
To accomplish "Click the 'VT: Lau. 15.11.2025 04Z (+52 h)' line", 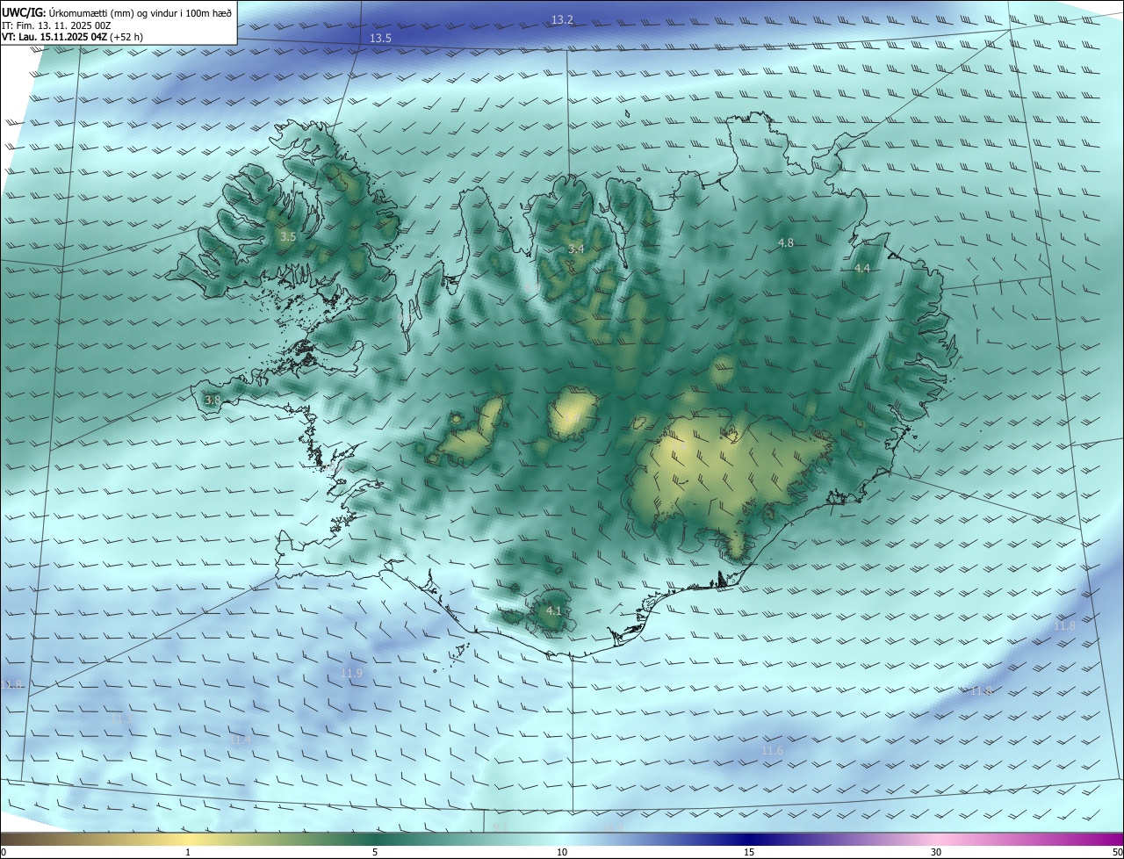I will (x=72, y=37).
